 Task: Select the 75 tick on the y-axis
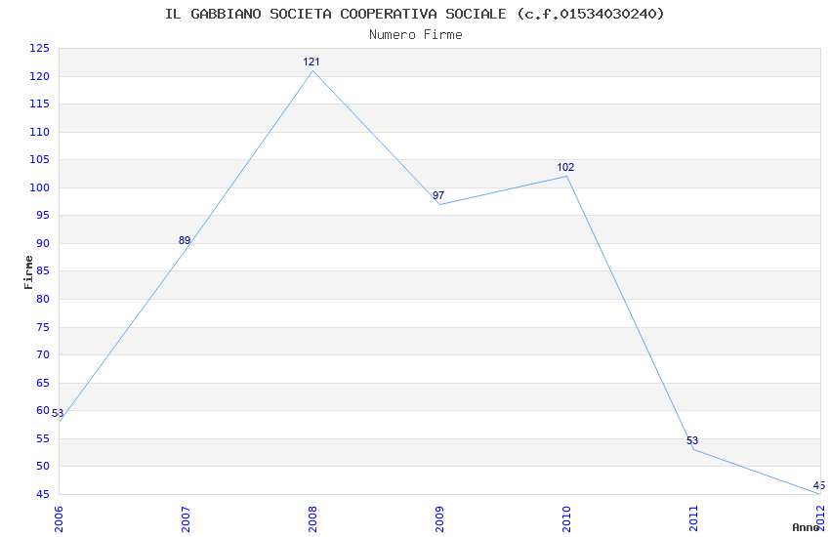point(42,327)
